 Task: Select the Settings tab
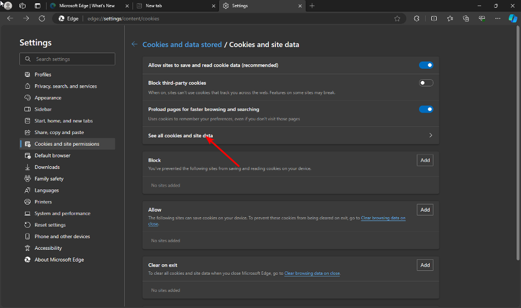(262, 6)
